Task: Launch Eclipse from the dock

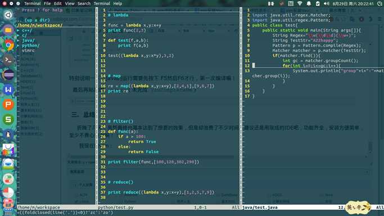Action: tap(8, 75)
